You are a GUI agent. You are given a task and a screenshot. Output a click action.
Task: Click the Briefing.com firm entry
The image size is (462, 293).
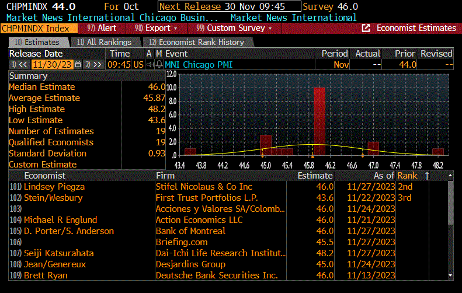[182, 242]
